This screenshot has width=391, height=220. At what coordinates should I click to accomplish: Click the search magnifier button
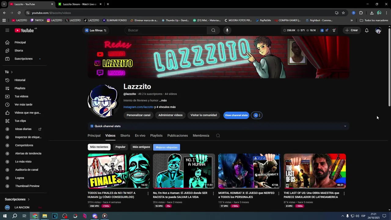tap(213, 30)
